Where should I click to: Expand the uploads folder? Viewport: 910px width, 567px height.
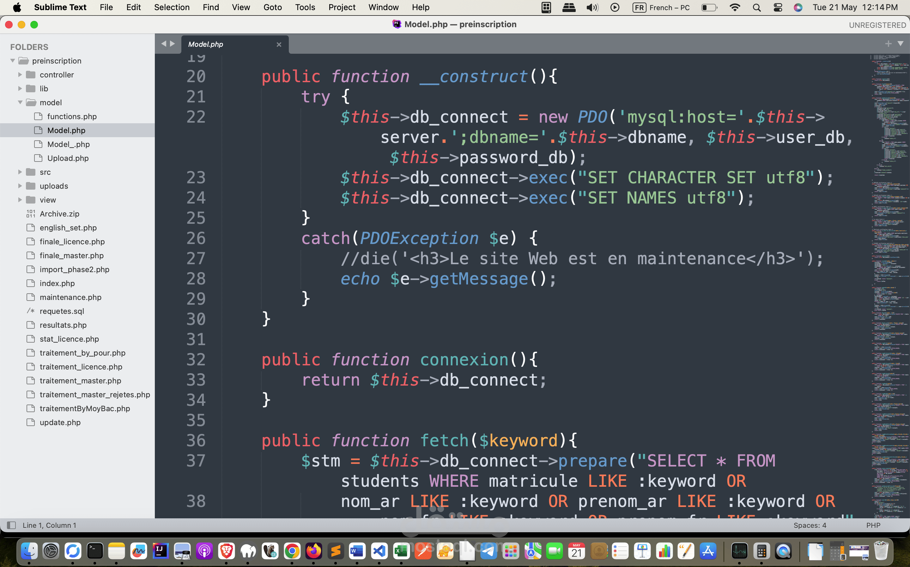pos(20,186)
